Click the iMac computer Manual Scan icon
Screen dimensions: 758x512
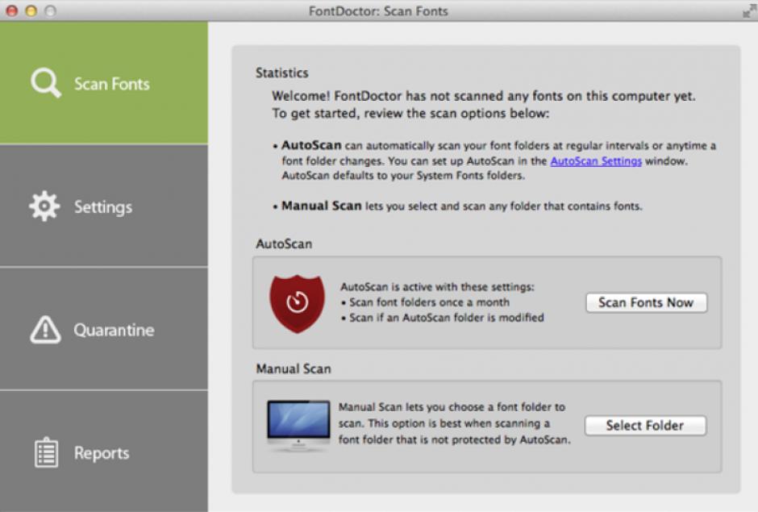tap(298, 426)
